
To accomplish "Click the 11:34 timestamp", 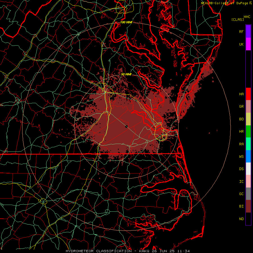I will (x=183, y=251).
